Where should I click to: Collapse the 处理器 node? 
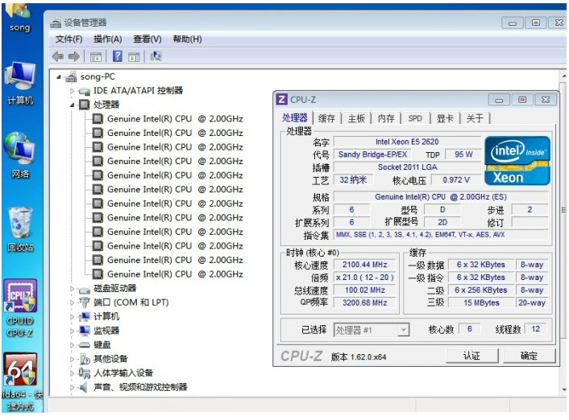coord(73,105)
